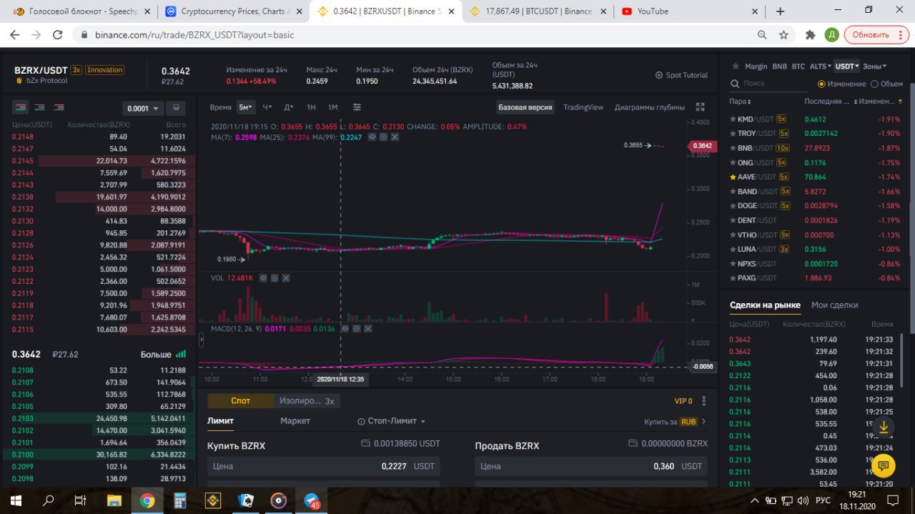Screen dimensions: 915x514
Task: Open Д daily interval dropdown
Action: [x=289, y=107]
